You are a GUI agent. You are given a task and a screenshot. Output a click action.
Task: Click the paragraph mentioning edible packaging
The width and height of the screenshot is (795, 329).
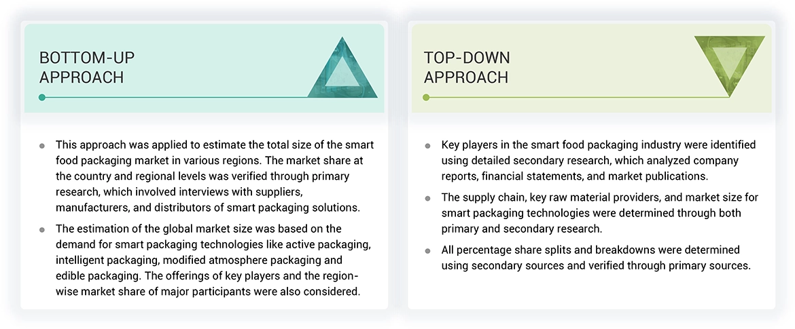tap(214, 260)
